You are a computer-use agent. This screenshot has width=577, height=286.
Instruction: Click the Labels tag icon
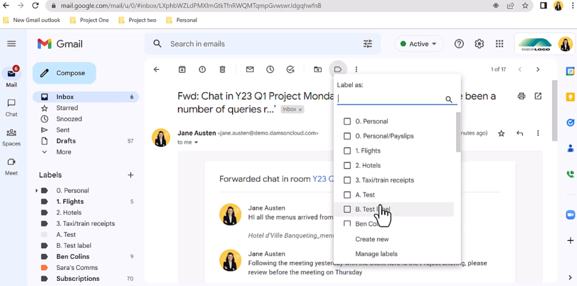(338, 69)
